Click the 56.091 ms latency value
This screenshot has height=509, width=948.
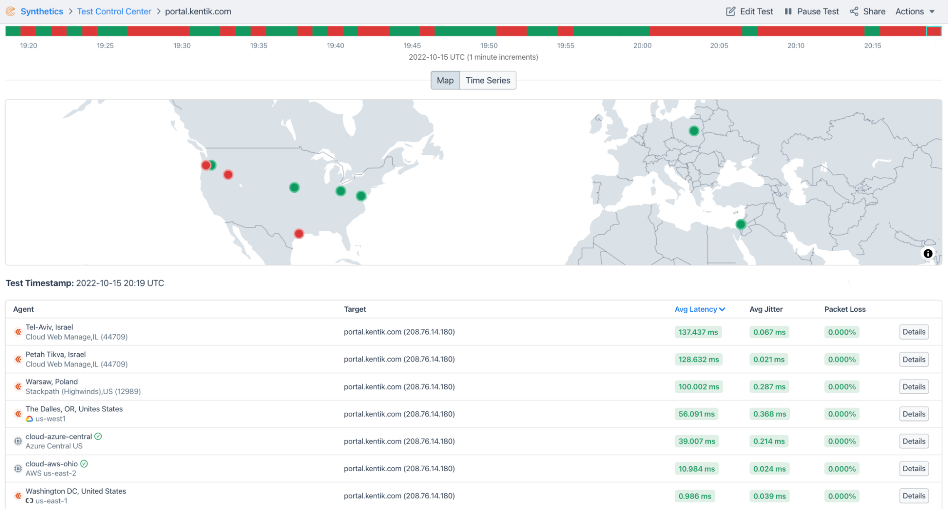coord(696,414)
